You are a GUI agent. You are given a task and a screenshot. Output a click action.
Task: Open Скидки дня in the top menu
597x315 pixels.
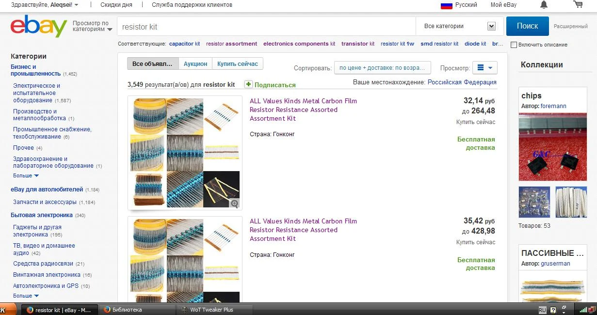point(116,5)
